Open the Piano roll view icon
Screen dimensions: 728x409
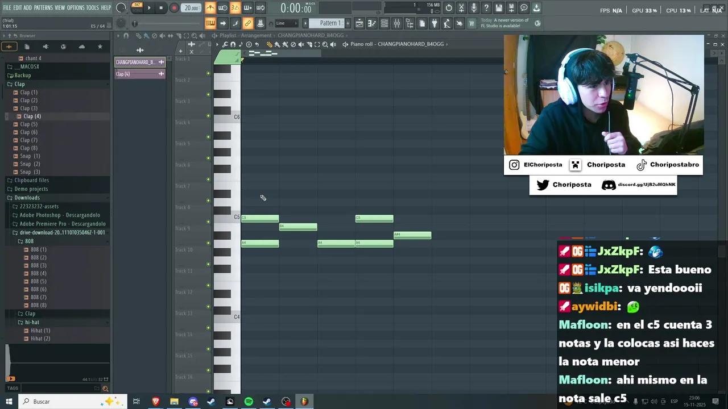click(x=372, y=23)
